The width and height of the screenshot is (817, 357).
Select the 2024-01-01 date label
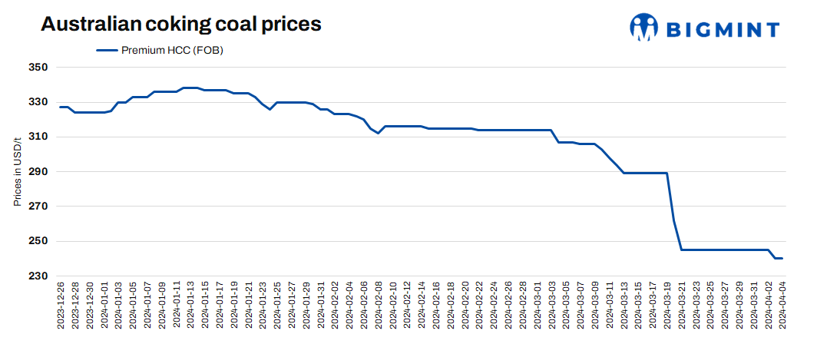click(104, 306)
